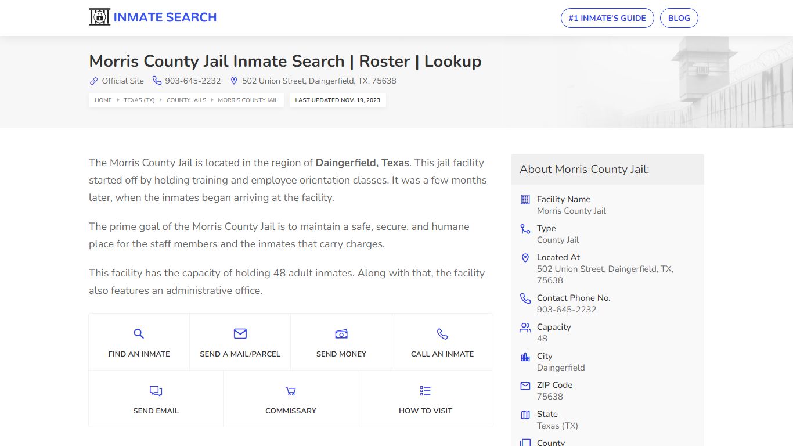Click the State map icon
The width and height of the screenshot is (793, 446).
pyautogui.click(x=525, y=415)
